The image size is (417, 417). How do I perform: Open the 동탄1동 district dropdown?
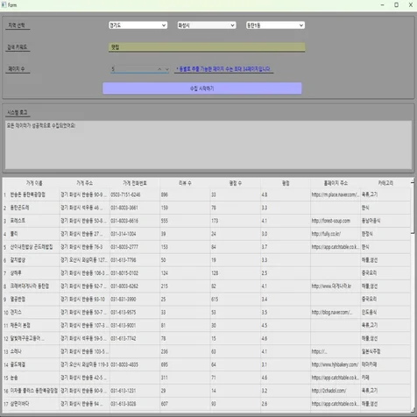pos(275,25)
